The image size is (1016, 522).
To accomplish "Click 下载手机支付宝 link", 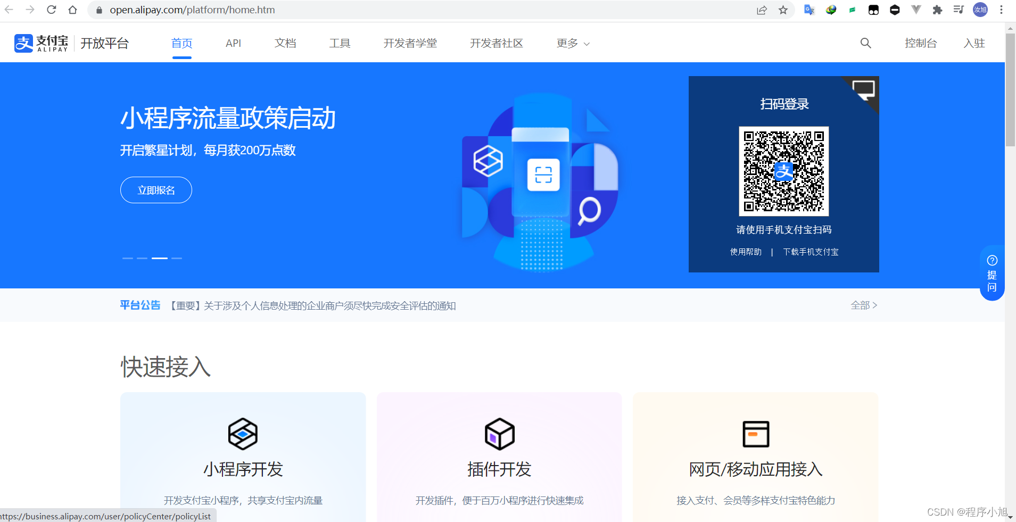I will pos(811,252).
